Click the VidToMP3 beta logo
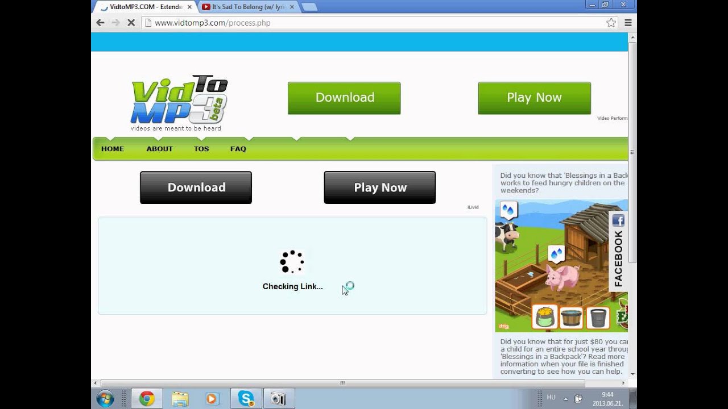The width and height of the screenshot is (728, 409). click(x=179, y=100)
